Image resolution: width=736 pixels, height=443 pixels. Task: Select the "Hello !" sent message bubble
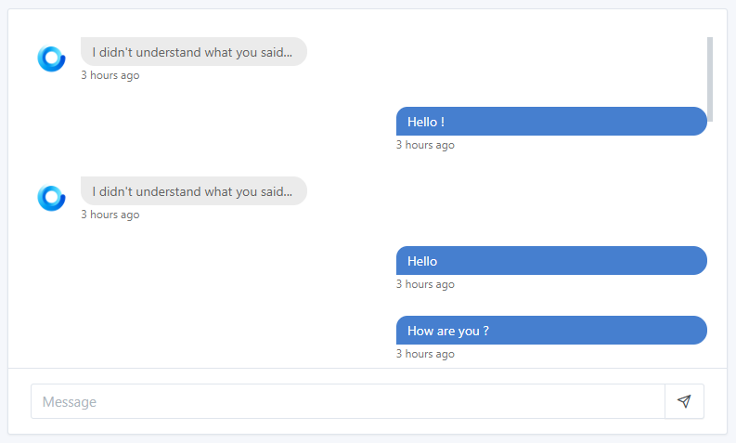551,122
